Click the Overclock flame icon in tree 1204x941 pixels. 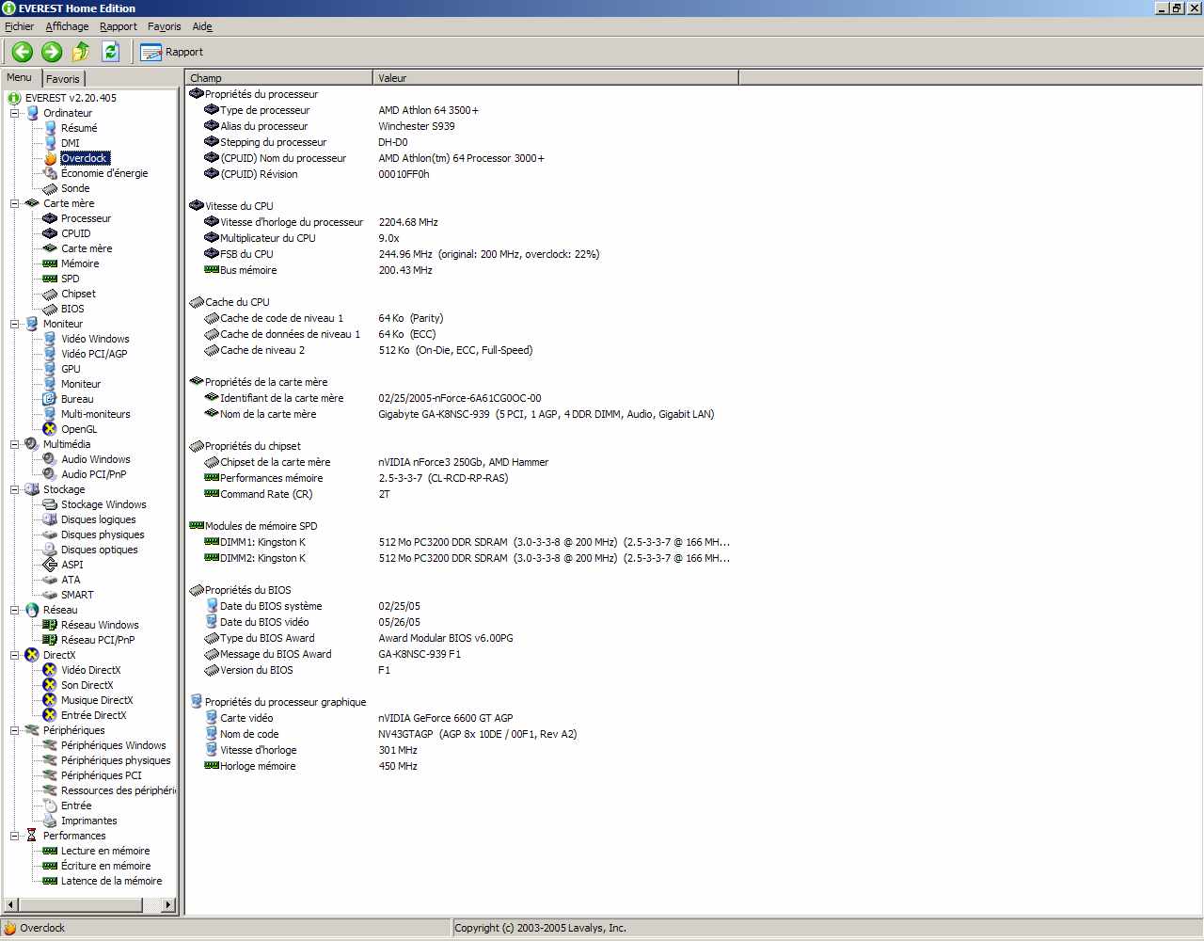[x=50, y=158]
